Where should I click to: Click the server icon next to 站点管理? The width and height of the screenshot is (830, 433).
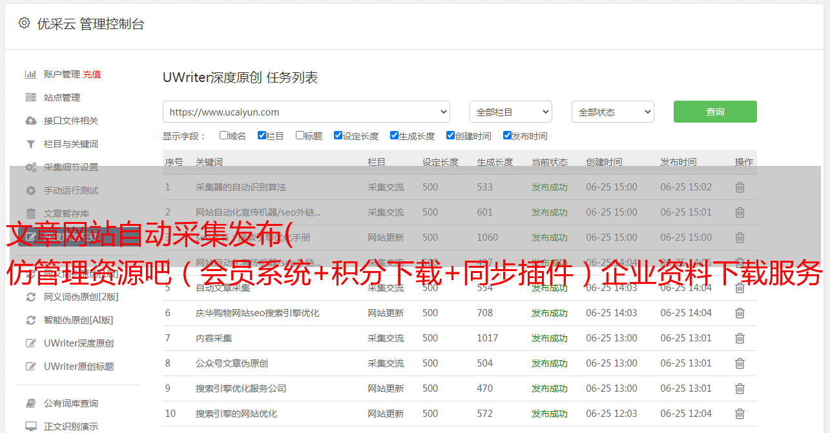(x=30, y=97)
